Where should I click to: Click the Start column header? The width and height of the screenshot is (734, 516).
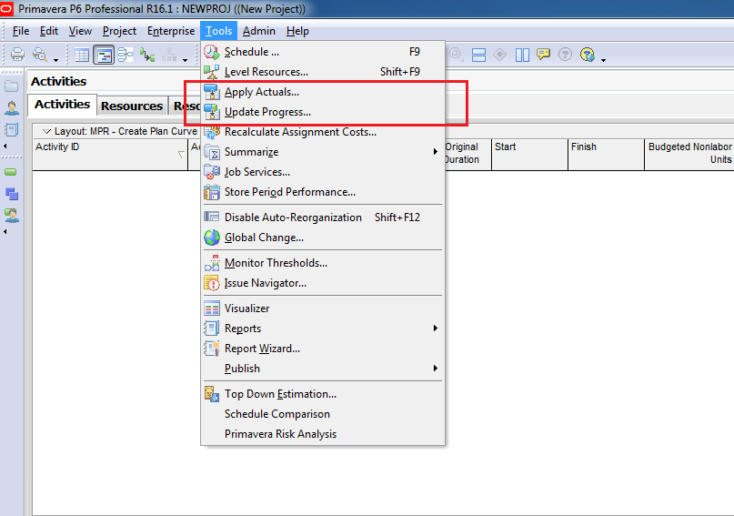point(528,154)
